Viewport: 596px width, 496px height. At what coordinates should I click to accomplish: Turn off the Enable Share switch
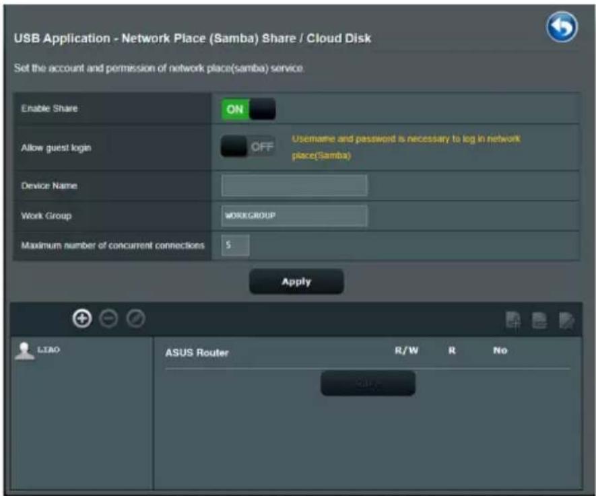click(249, 109)
